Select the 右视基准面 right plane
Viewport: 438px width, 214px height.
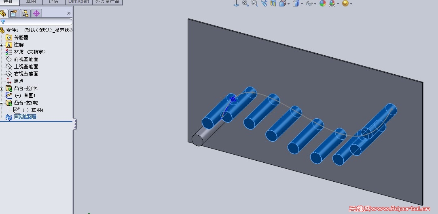click(x=26, y=73)
